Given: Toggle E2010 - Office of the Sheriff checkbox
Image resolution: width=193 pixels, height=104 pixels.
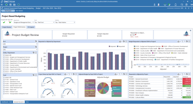Looking at the screenshot, I should [x=4, y=71].
